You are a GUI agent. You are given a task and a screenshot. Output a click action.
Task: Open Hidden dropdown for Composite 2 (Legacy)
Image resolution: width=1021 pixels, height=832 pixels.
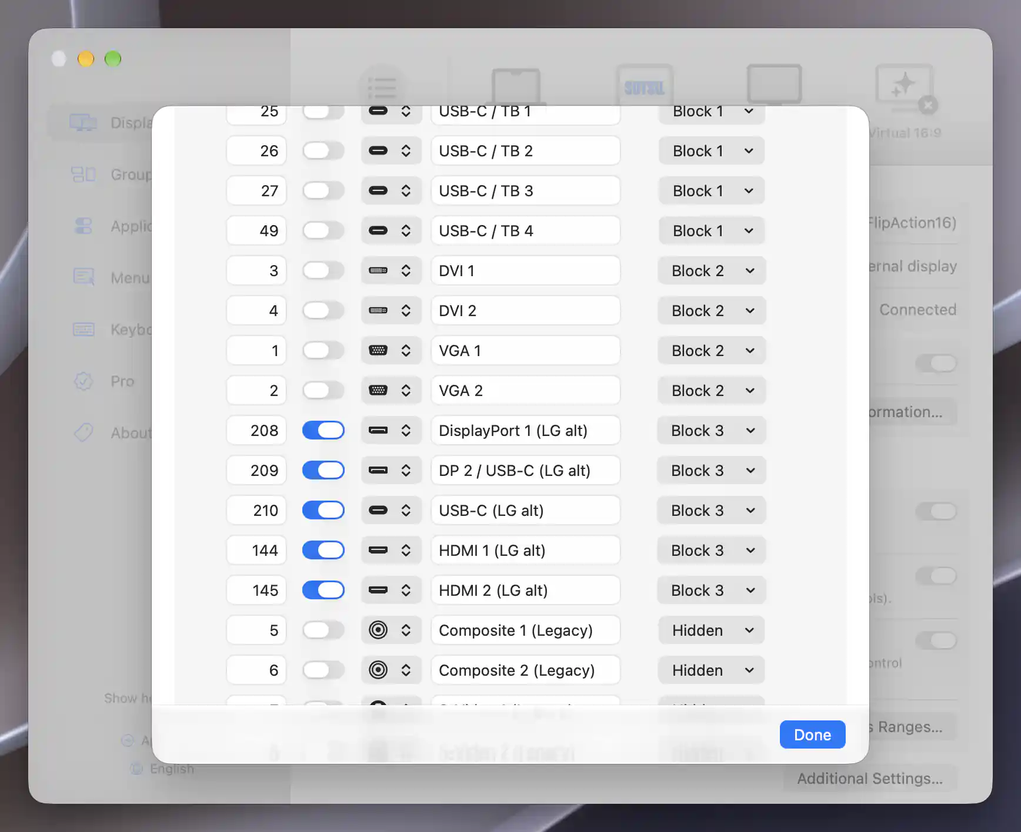(712, 670)
